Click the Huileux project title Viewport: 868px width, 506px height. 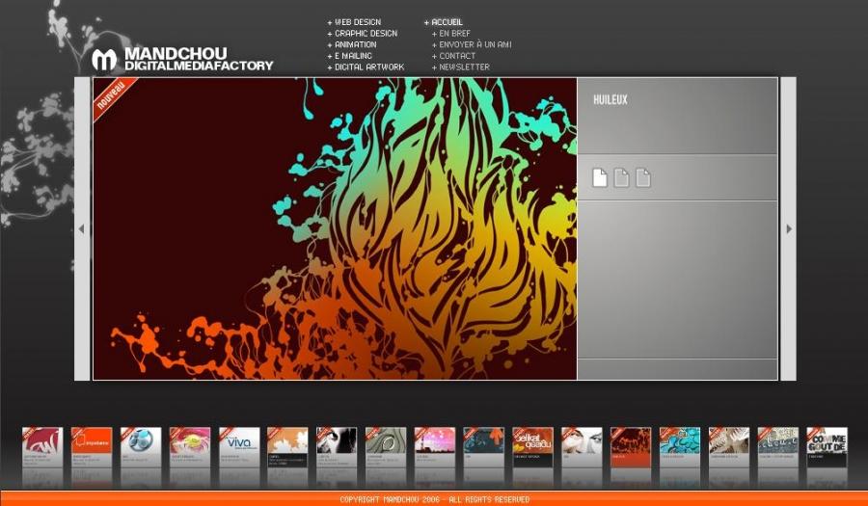point(610,100)
